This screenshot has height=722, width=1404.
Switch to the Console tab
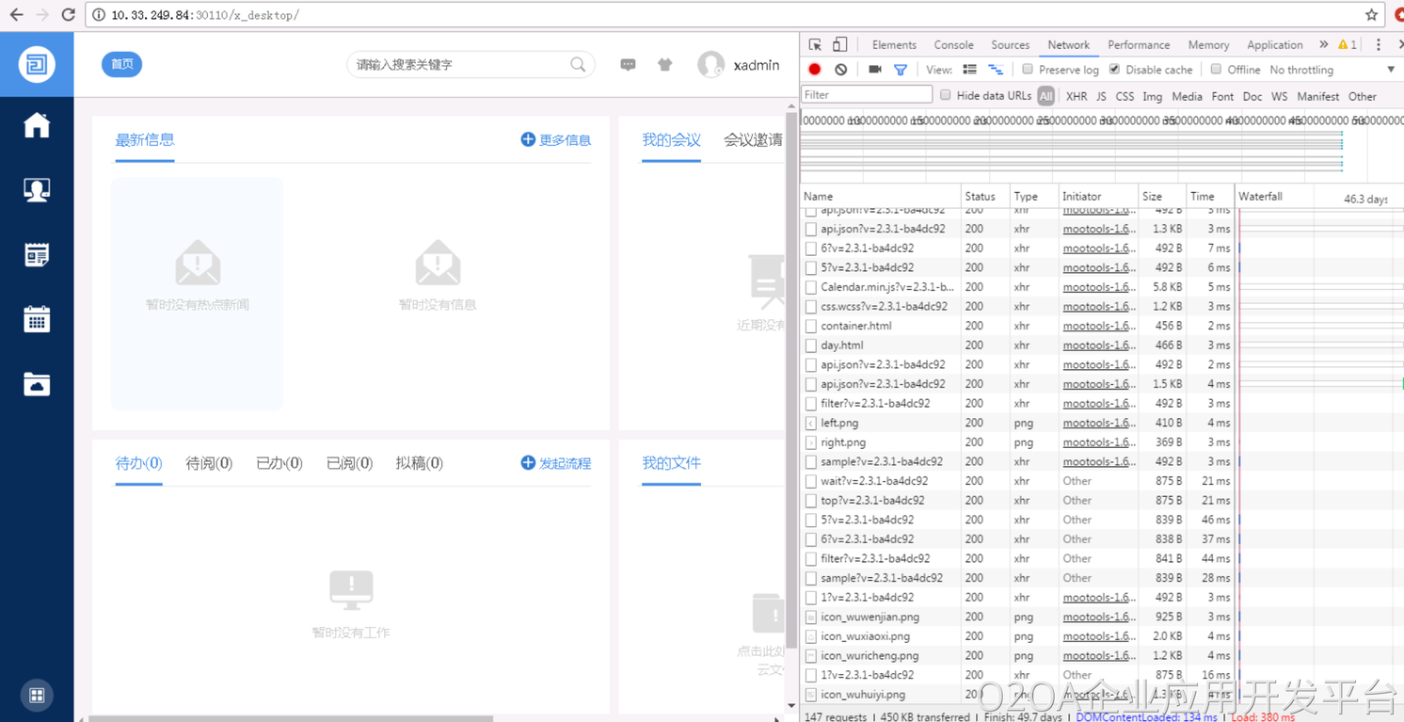(x=953, y=45)
